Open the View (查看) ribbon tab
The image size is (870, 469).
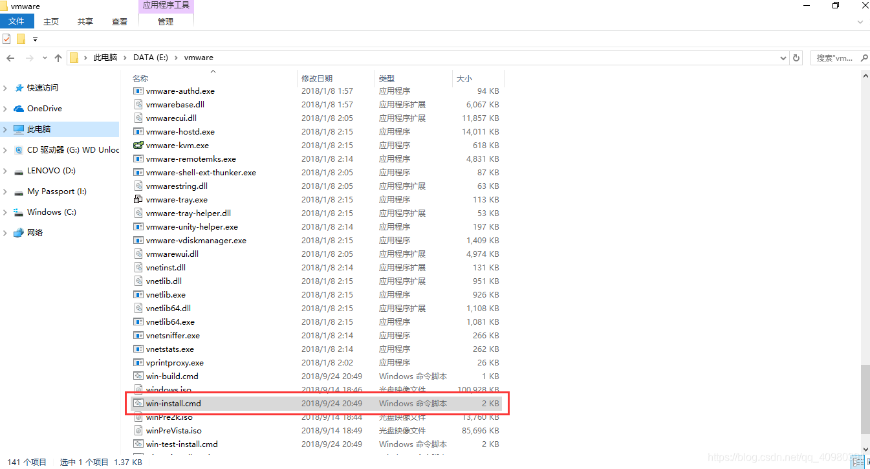[x=120, y=21]
